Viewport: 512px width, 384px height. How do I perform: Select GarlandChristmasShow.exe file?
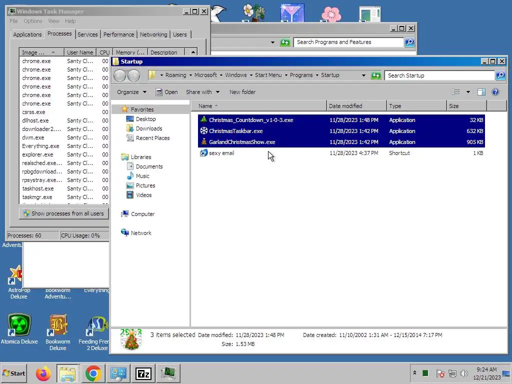[341, 142]
